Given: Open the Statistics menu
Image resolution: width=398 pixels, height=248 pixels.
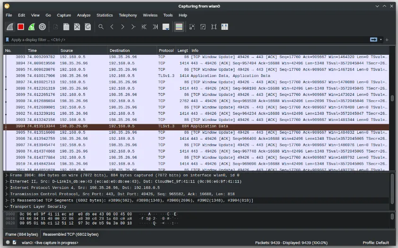Looking at the screenshot, I should pyautogui.click(x=105, y=15).
